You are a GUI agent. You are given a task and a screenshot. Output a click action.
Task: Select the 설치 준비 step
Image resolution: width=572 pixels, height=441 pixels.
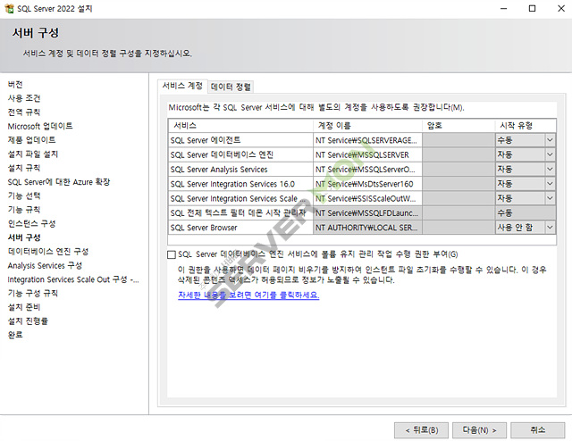(x=24, y=307)
